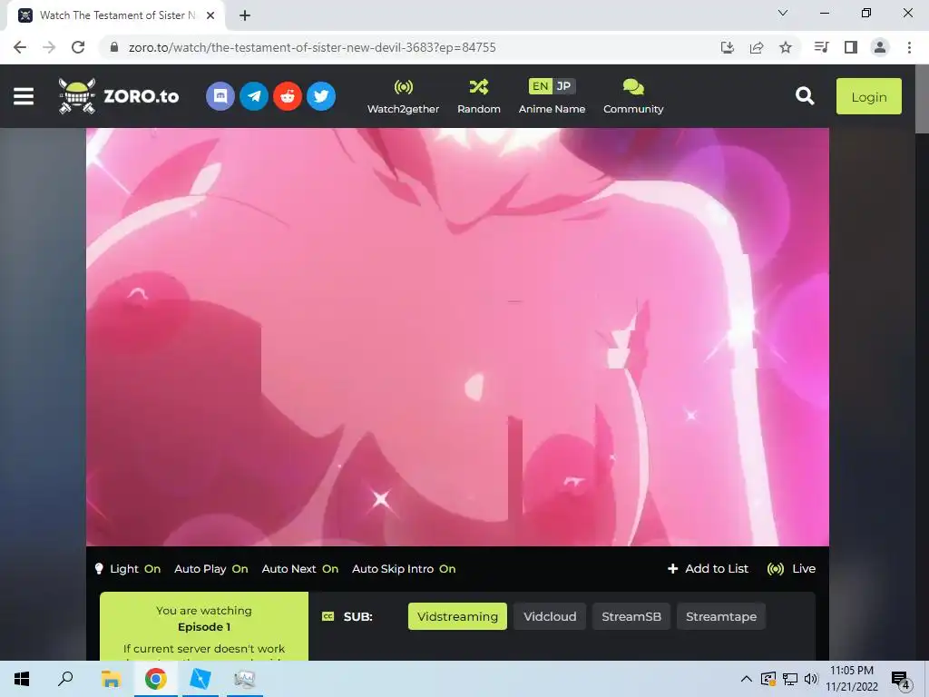Open the notification center

(900, 680)
